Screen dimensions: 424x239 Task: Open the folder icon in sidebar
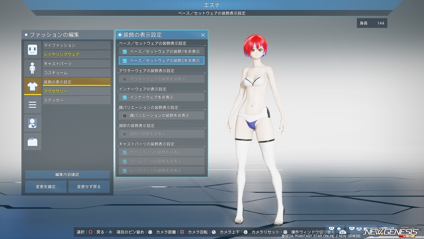(x=33, y=142)
